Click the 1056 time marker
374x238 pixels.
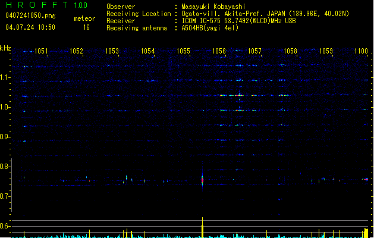pos(219,51)
